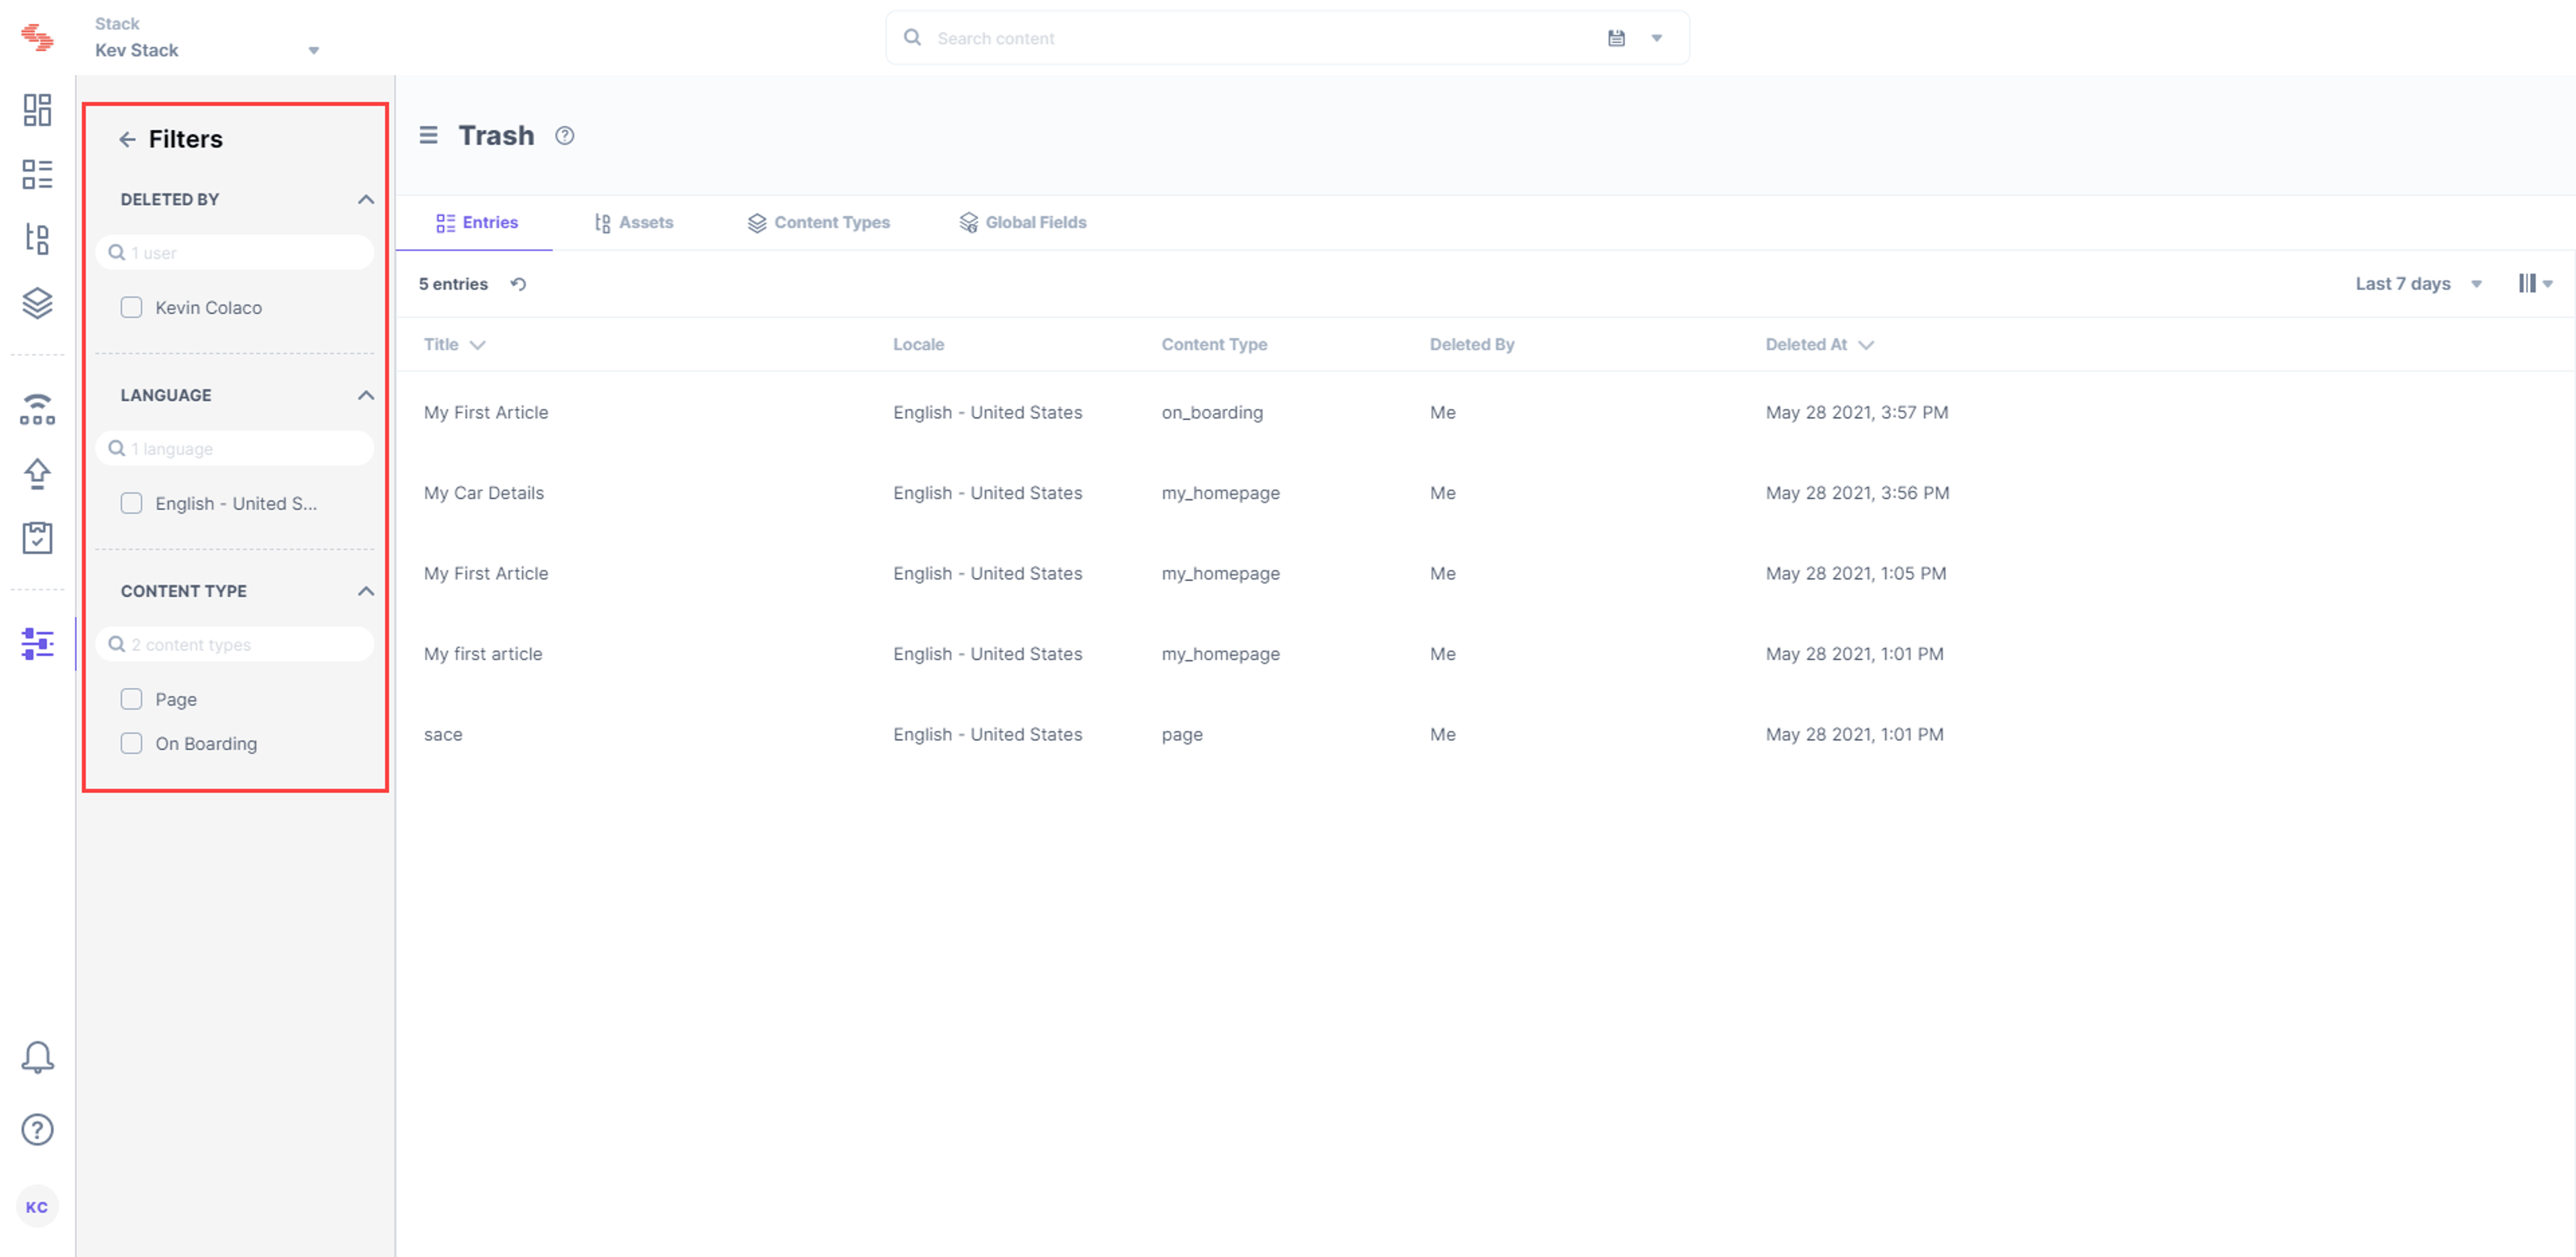Open the column chooser dropdown
The image size is (2576, 1257).
pos(2535,284)
